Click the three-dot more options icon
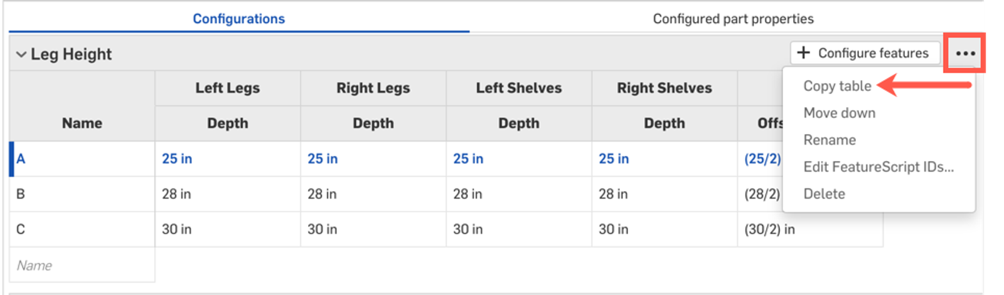1004x295 pixels. pos(965,53)
